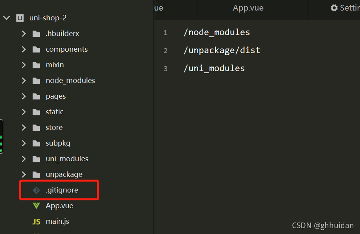Click the JS icon beside main.js
Image resolution: width=360 pixels, height=234 pixels.
36,221
